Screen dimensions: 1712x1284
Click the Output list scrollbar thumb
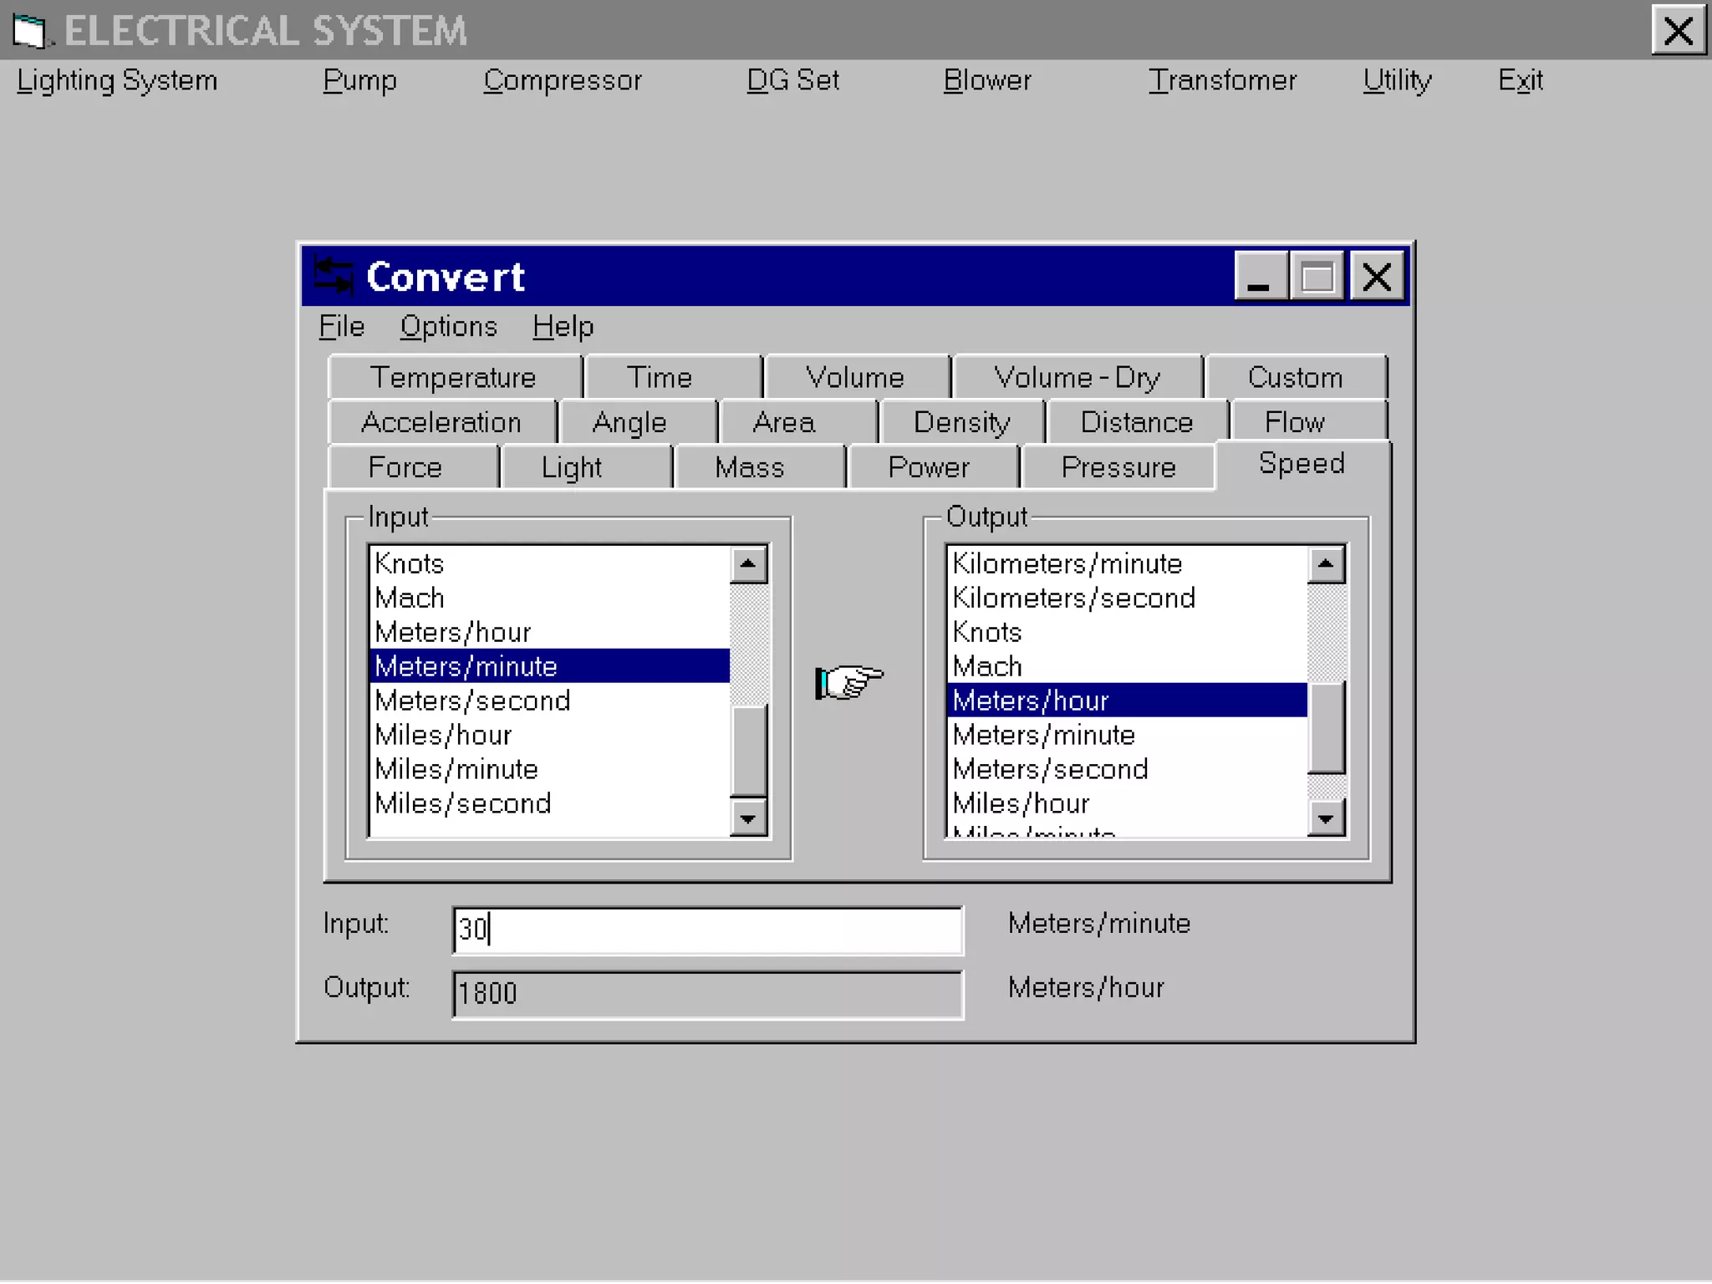coord(1326,727)
